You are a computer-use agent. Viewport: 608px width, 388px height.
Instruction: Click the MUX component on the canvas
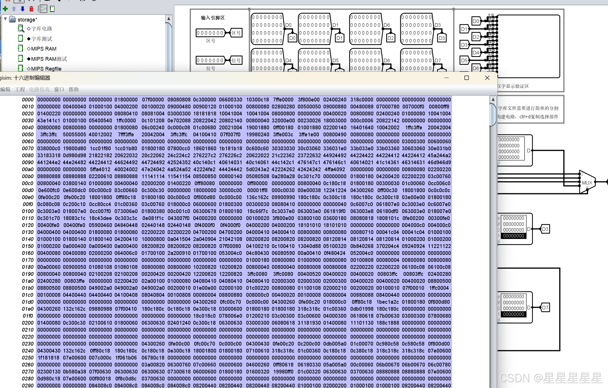(587, 183)
